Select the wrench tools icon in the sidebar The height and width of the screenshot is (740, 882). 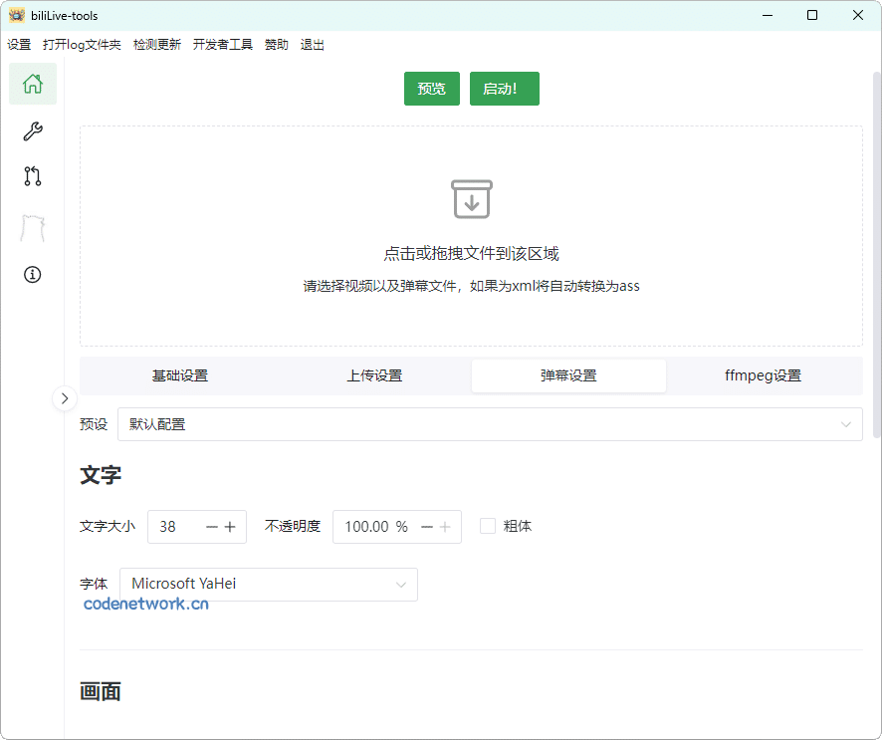[x=32, y=130]
